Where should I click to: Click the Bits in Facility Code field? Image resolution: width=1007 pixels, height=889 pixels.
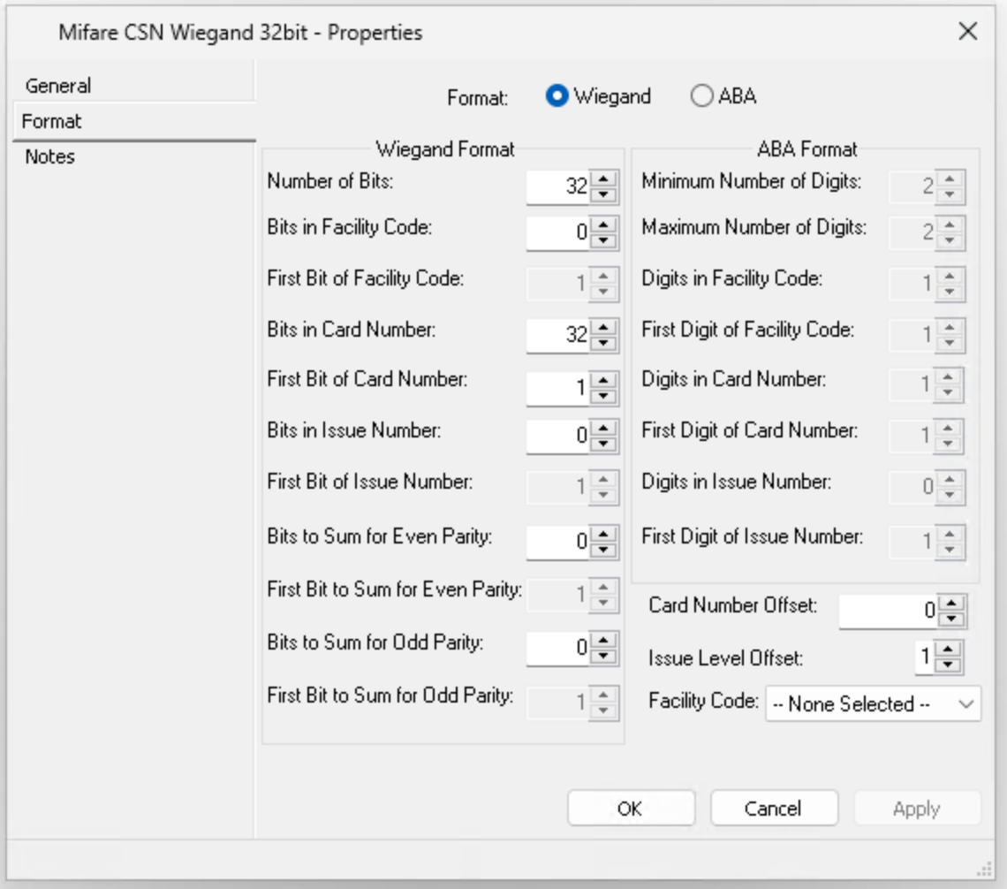[558, 232]
